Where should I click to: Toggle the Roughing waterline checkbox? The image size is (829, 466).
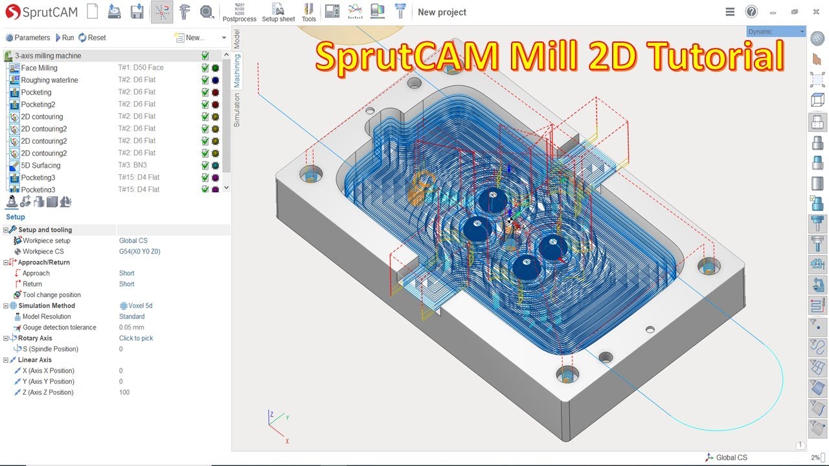[x=205, y=80]
